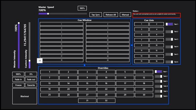Viewport: 196px width, 110px height.
Task: Activate override 9 button
Action: 87,78
